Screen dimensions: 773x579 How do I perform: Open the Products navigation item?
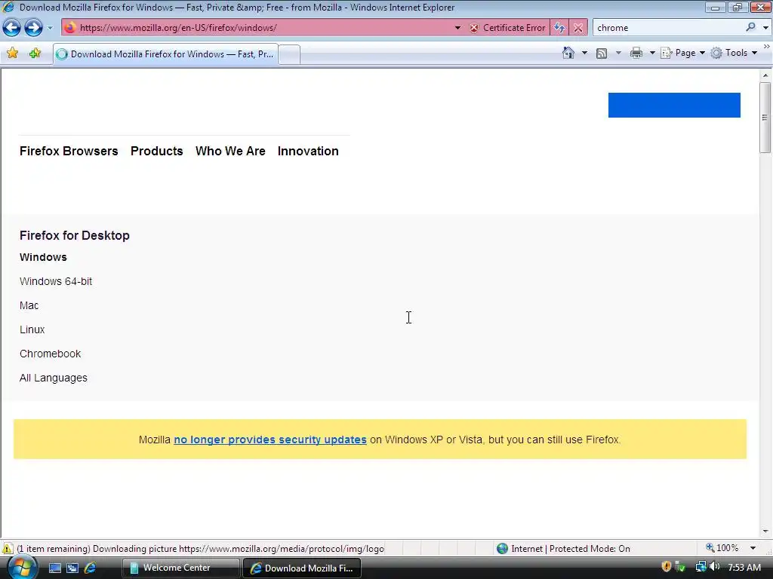click(157, 151)
